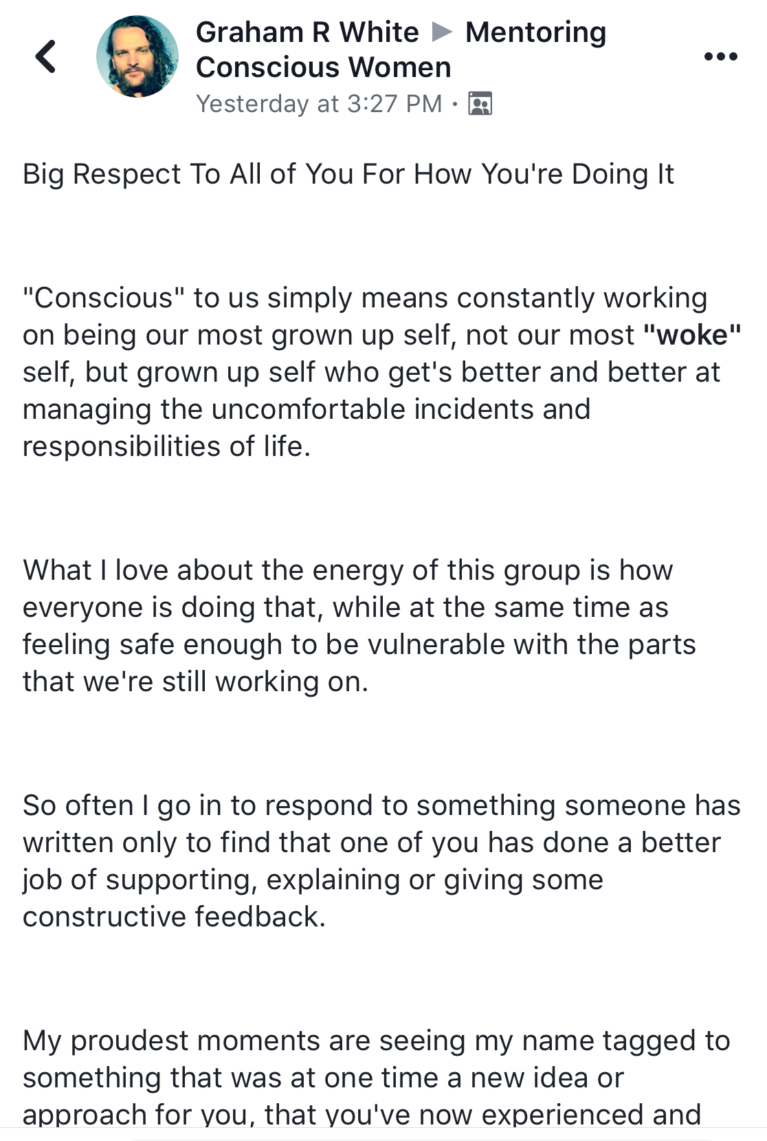Tap the line starting "everyone is doing that"
This screenshot has height=1141, width=767.
[x=346, y=607]
